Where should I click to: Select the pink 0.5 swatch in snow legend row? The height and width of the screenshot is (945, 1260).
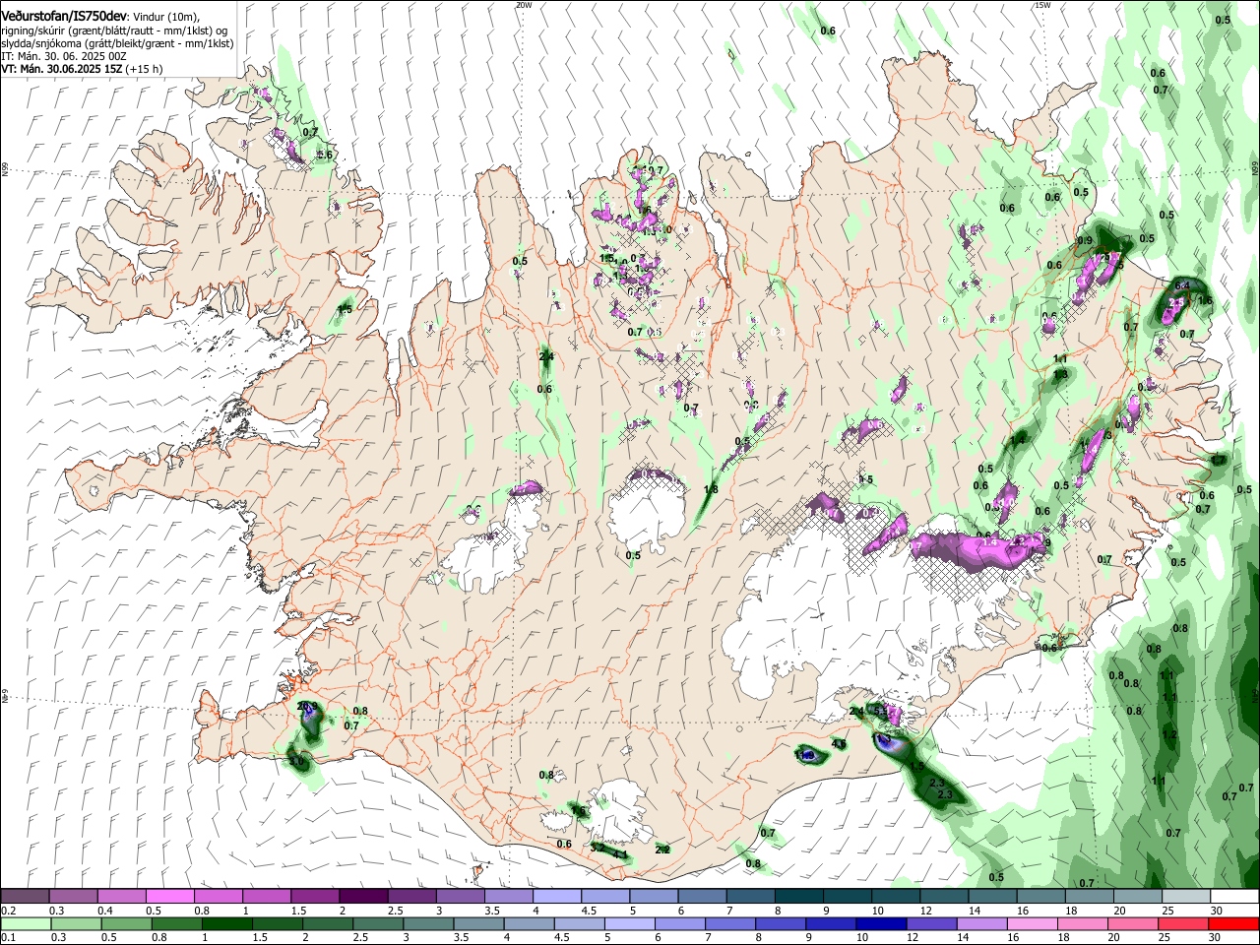tap(169, 897)
